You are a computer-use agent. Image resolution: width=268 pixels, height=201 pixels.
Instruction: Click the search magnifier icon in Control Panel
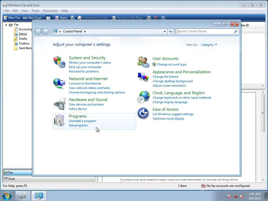click(236, 31)
